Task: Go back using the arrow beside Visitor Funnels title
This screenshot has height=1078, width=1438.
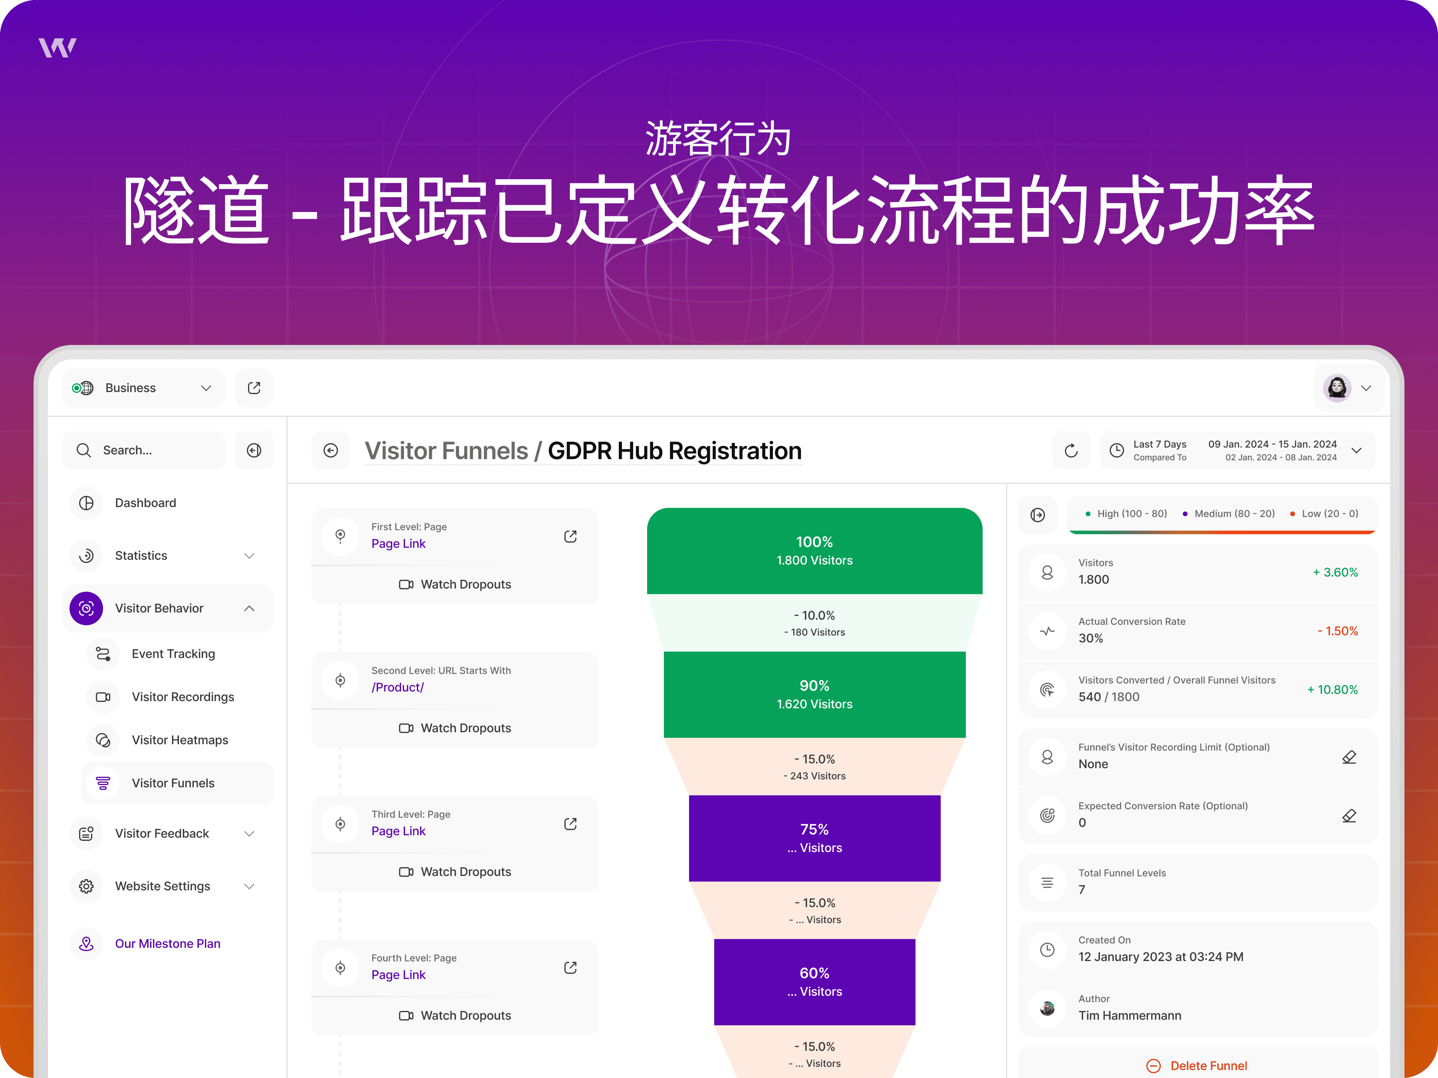Action: pos(331,450)
